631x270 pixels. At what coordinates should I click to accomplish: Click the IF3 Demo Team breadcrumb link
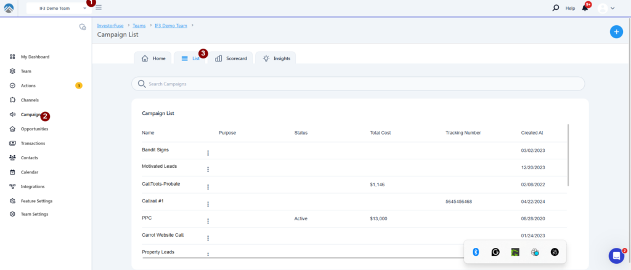171,25
